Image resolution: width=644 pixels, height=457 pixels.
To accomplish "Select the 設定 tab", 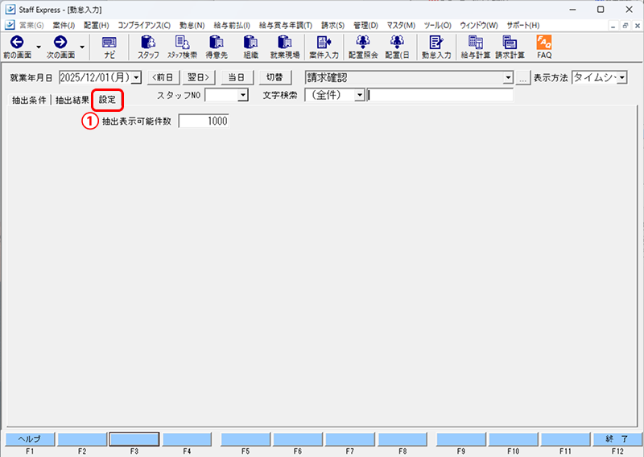I will point(107,100).
